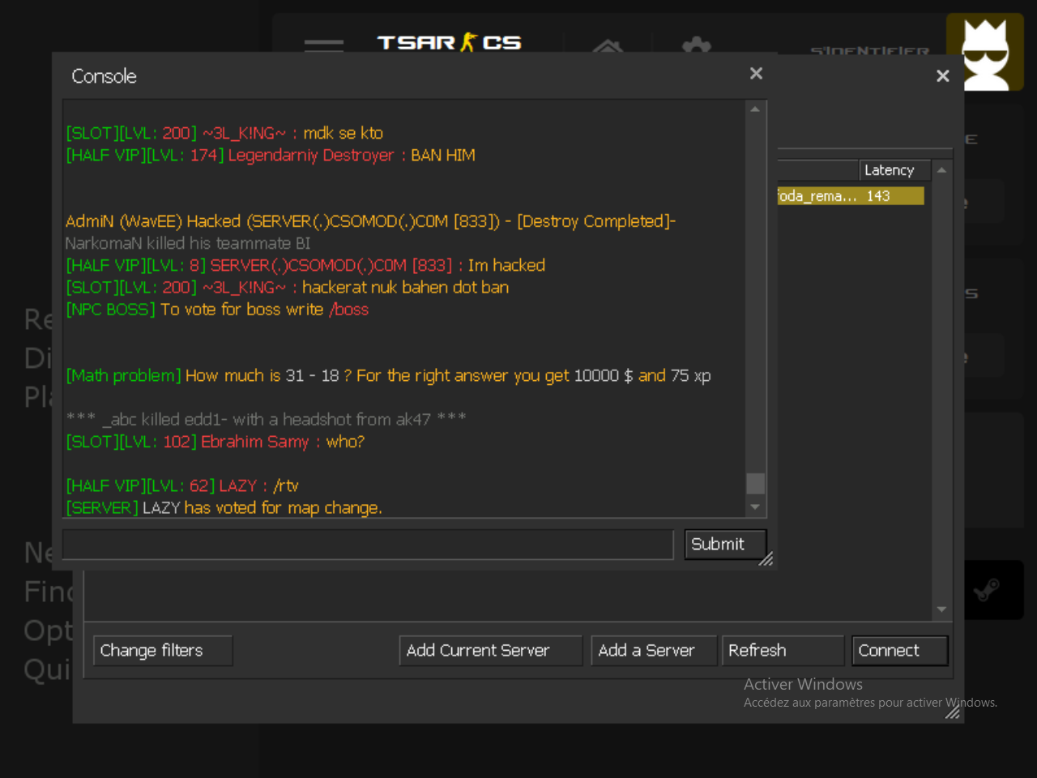Open the settings gear icon

pyautogui.click(x=696, y=45)
